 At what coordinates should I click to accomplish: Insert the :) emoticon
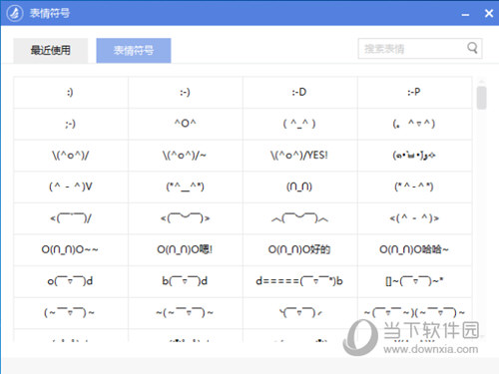click(x=71, y=93)
